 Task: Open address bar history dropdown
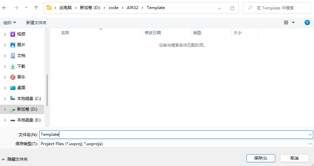click(219, 8)
